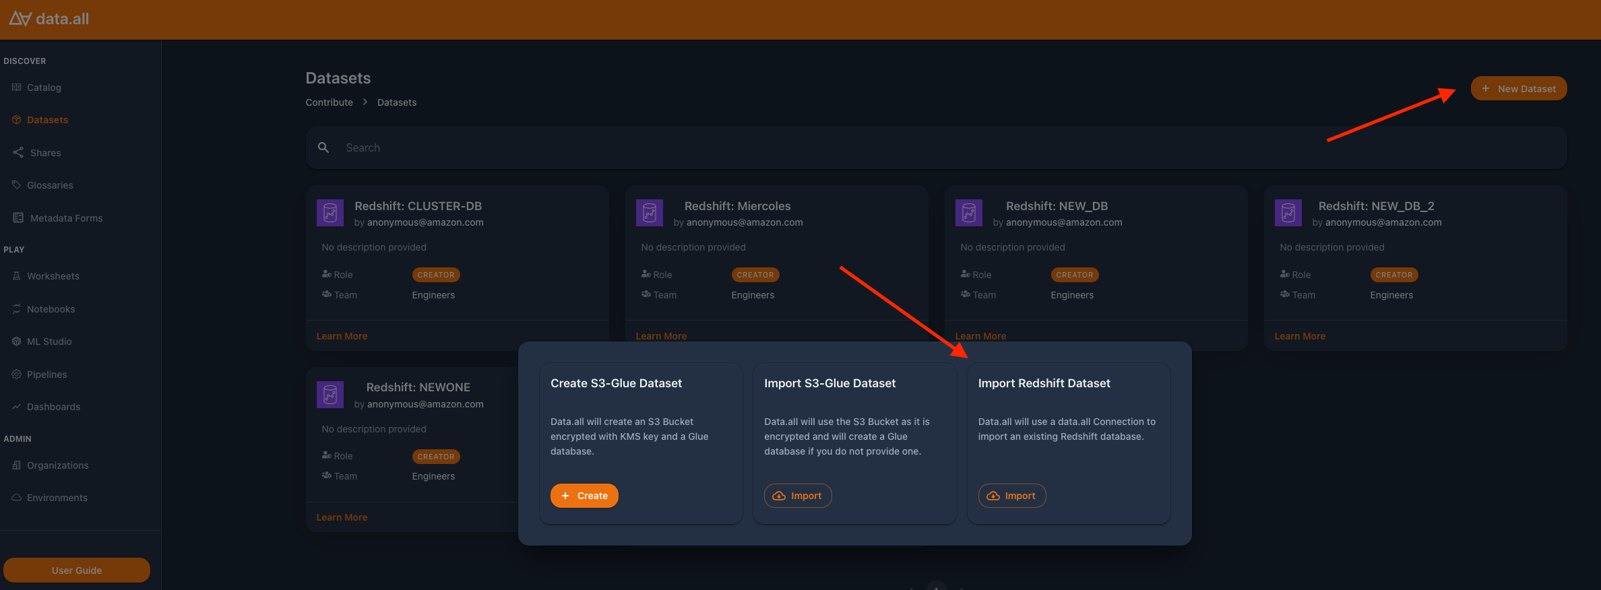
Task: Open Worksheets flask icon
Action: coord(17,276)
